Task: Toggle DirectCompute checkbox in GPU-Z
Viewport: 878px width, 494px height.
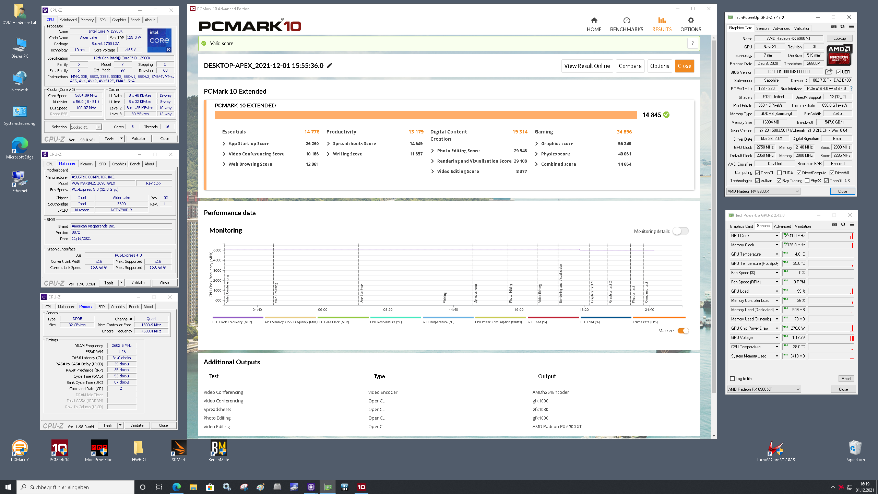Action: (799, 173)
